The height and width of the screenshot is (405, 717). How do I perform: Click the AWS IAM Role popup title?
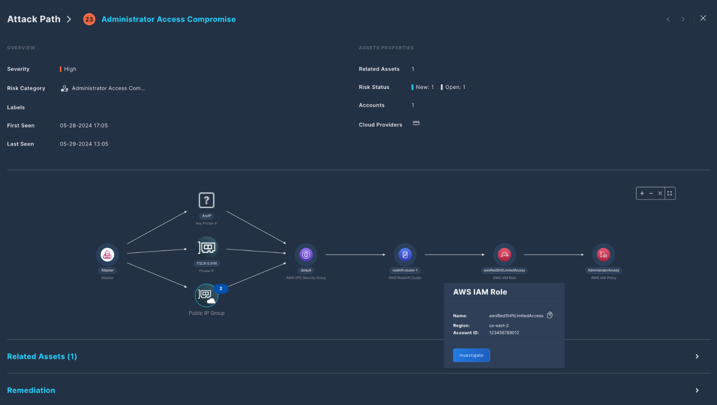480,292
